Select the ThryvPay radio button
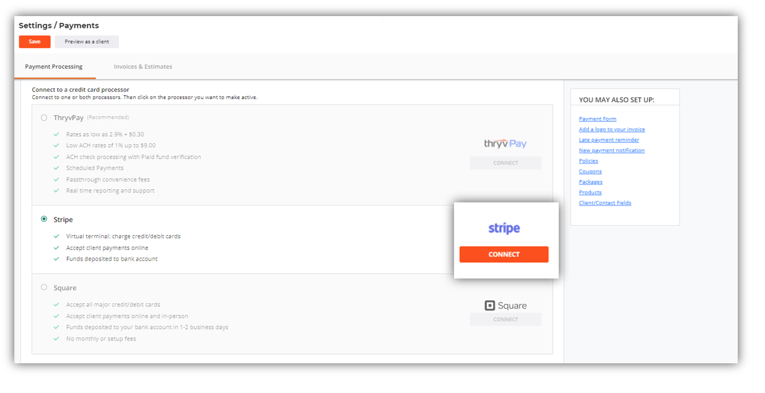 pyautogui.click(x=44, y=118)
